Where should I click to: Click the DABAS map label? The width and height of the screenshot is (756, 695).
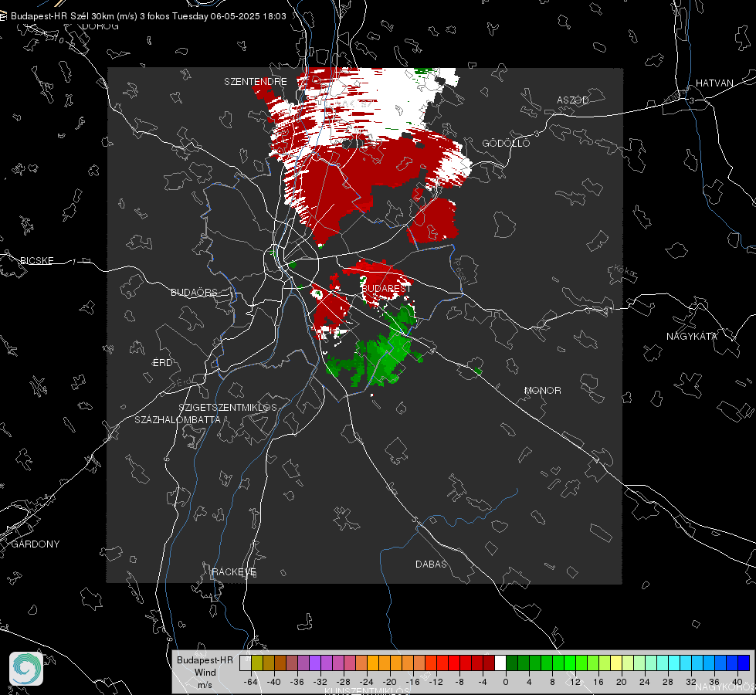pos(431,564)
